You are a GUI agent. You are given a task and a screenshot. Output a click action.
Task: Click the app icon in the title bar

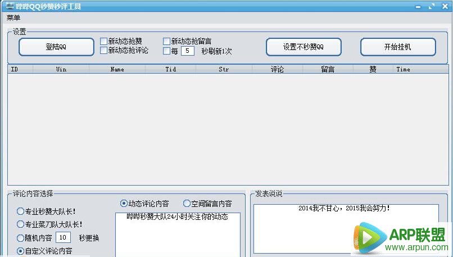(10, 6)
